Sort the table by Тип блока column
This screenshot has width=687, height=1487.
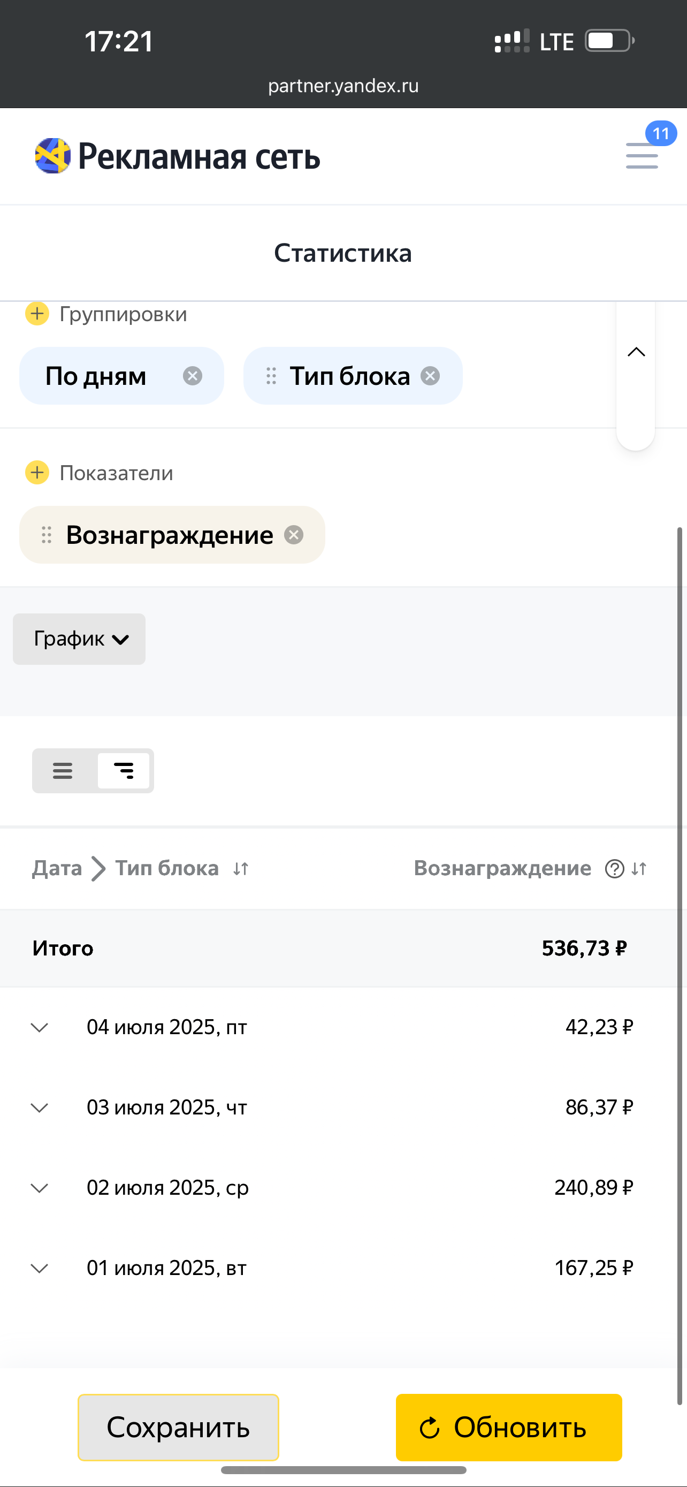tap(241, 869)
